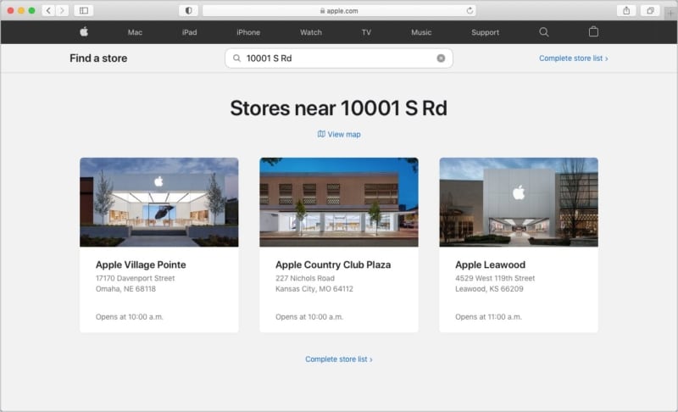Image resolution: width=678 pixels, height=412 pixels.
Task: Select iPhone in the navigation bar
Action: (248, 32)
